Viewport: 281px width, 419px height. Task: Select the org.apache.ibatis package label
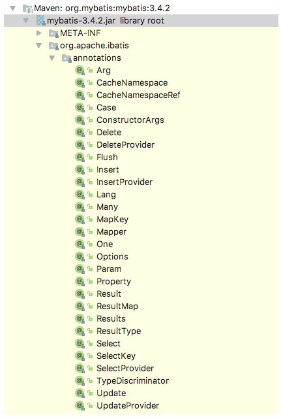[x=95, y=46]
